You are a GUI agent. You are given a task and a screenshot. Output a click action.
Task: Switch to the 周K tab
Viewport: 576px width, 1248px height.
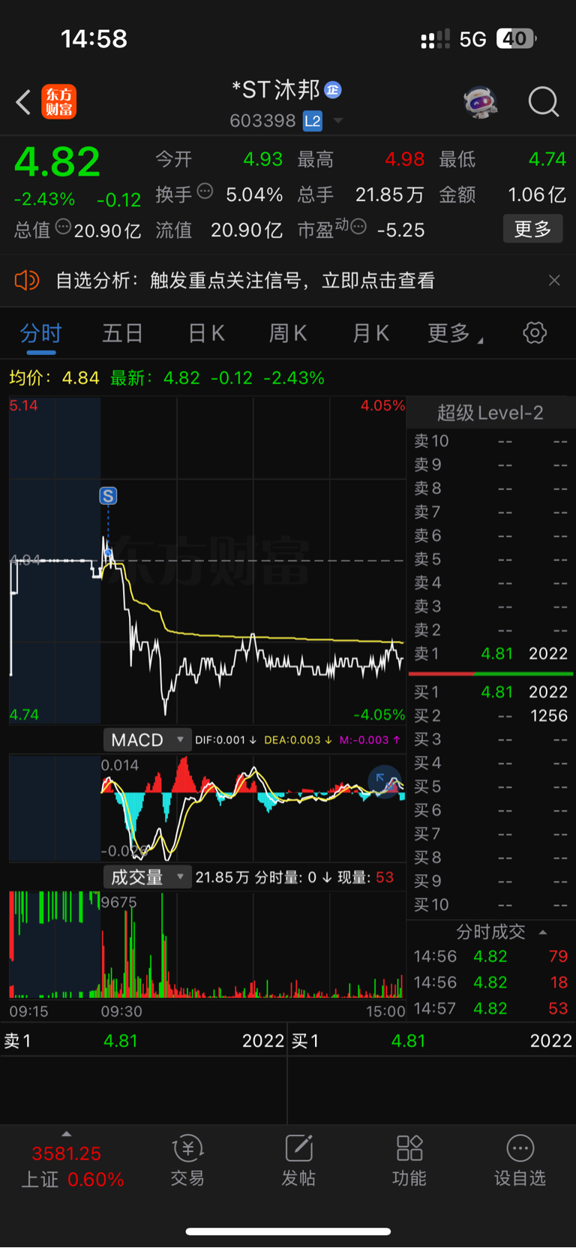[x=288, y=333]
